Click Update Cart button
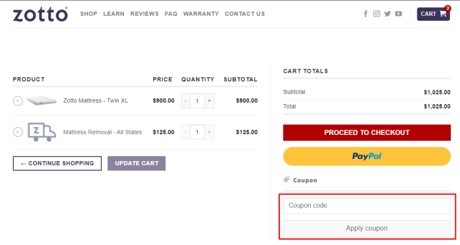This screenshot has width=460, height=245. pos(137,163)
